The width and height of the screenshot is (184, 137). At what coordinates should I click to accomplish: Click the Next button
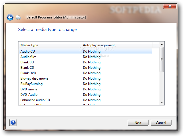[138, 123]
